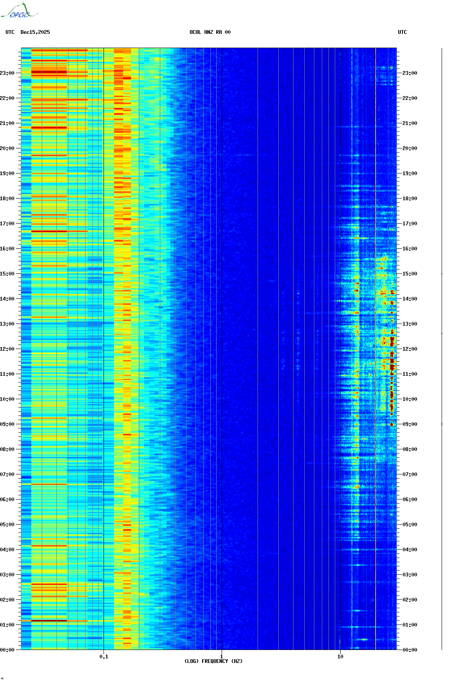Click the '02:00' label on the right axis
460x683 pixels.
pyautogui.click(x=410, y=600)
